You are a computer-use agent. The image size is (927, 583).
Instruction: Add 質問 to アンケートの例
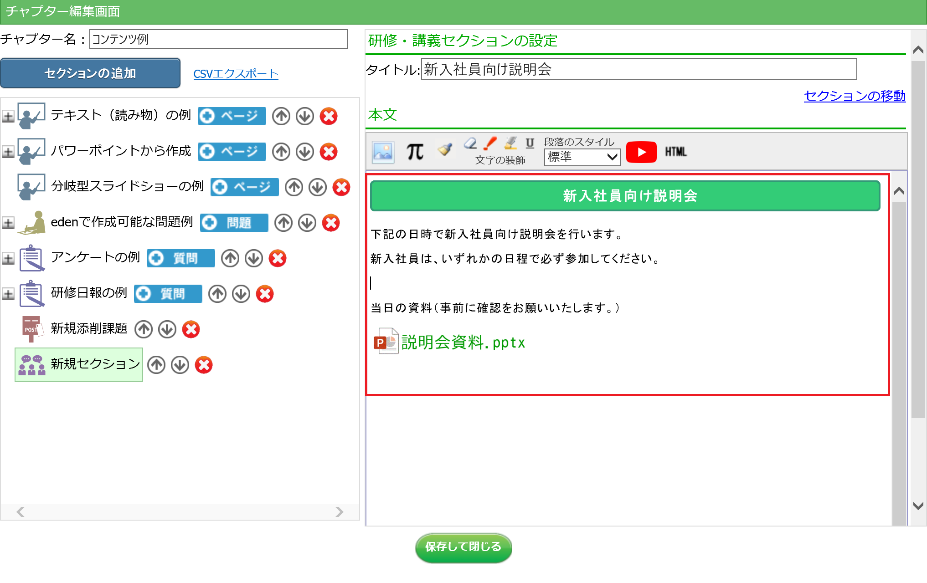tap(180, 258)
